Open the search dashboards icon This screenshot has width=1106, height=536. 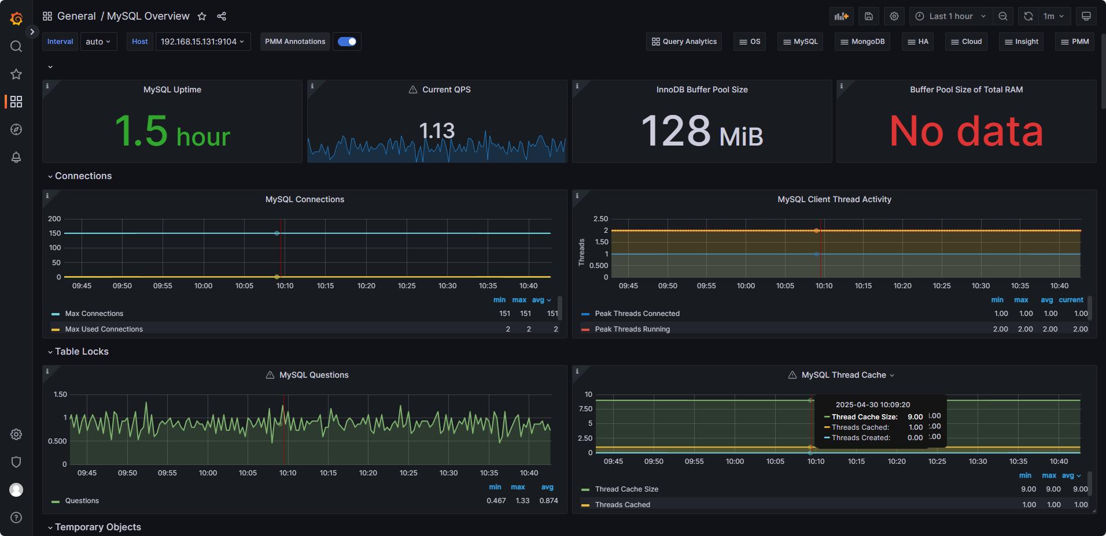[x=16, y=46]
